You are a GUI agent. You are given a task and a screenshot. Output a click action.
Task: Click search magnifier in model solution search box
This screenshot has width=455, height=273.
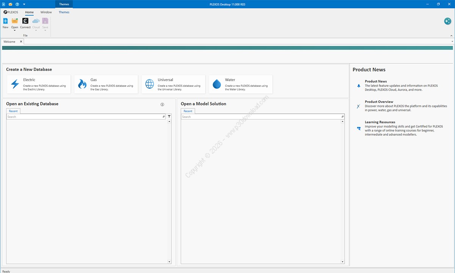(343, 117)
